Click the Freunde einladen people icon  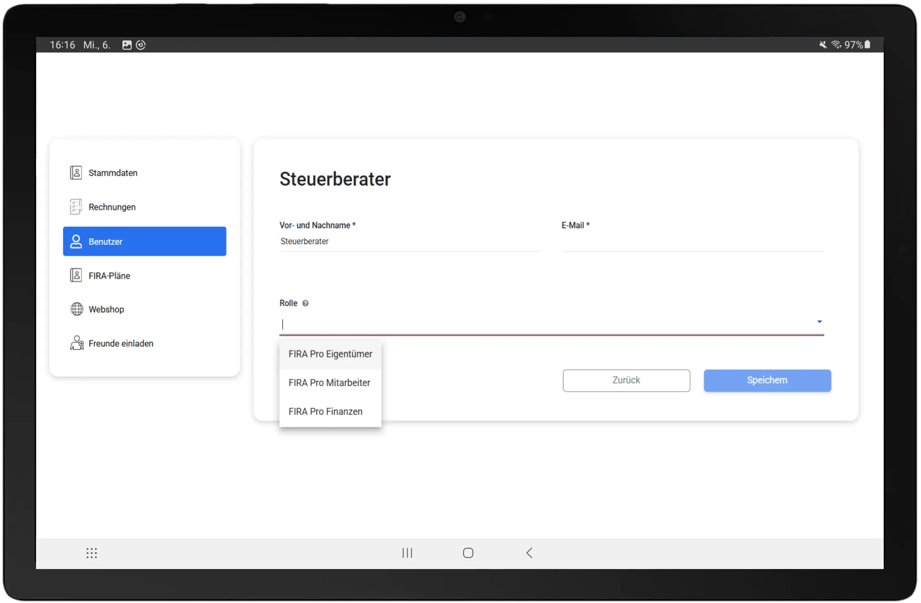coord(76,343)
